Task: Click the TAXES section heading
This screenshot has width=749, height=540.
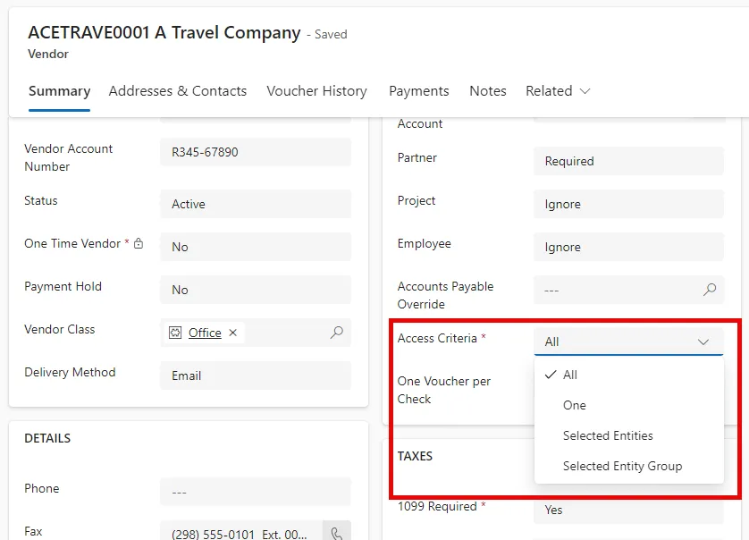Action: pos(415,456)
